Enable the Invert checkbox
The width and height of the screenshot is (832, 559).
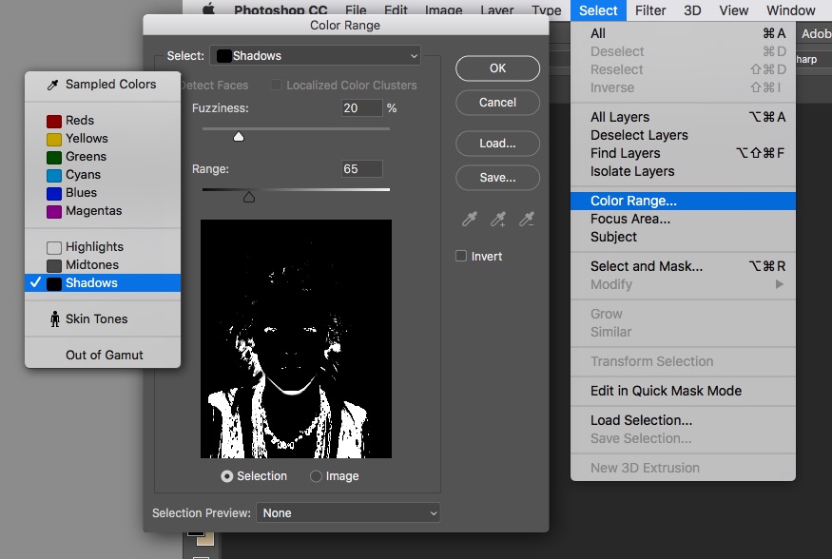(x=461, y=257)
